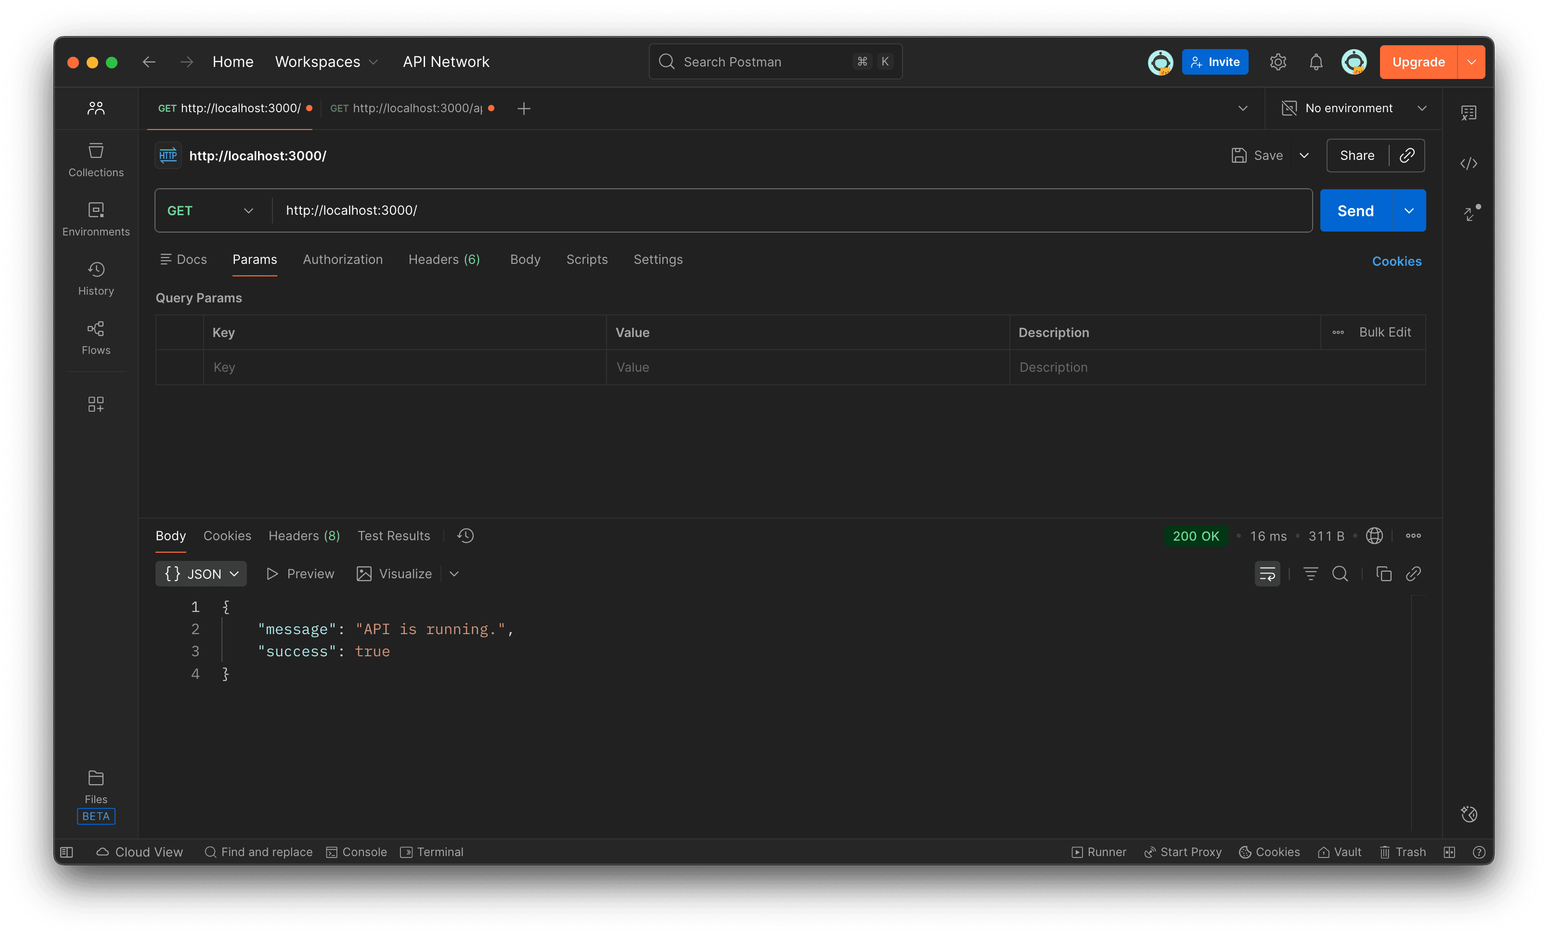Open the code snippet generator panel
This screenshot has width=1548, height=936.
pyautogui.click(x=1469, y=163)
